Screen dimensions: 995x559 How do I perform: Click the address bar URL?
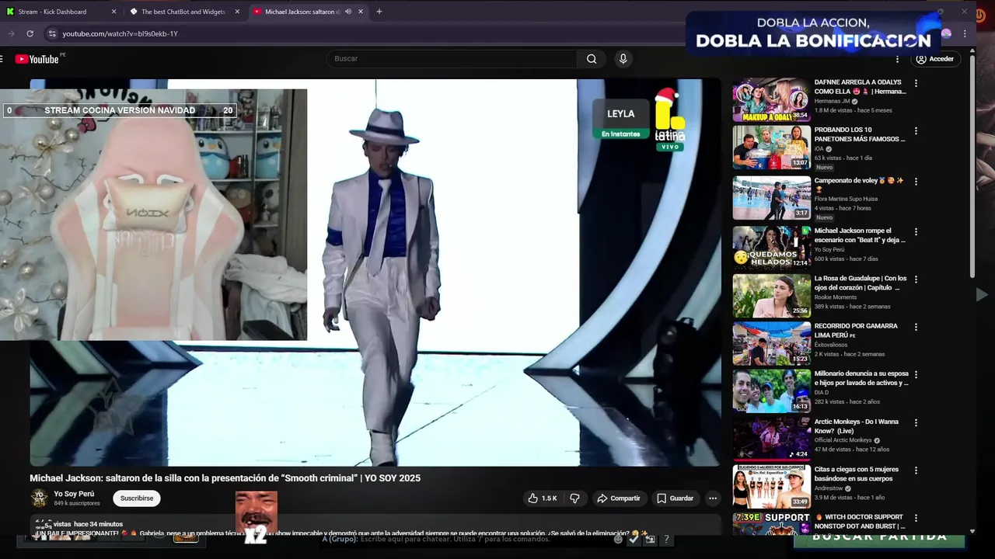point(120,33)
